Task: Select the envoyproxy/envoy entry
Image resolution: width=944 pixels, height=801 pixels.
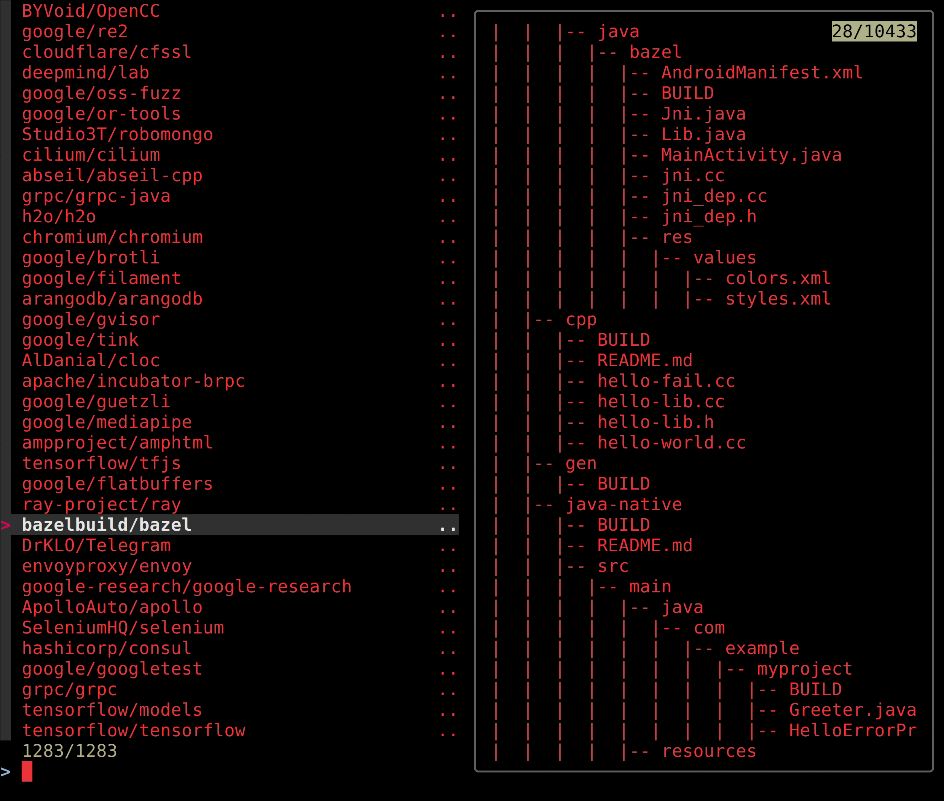Action: (107, 566)
